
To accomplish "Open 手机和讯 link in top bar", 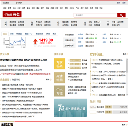I will [x=19, y=3].
